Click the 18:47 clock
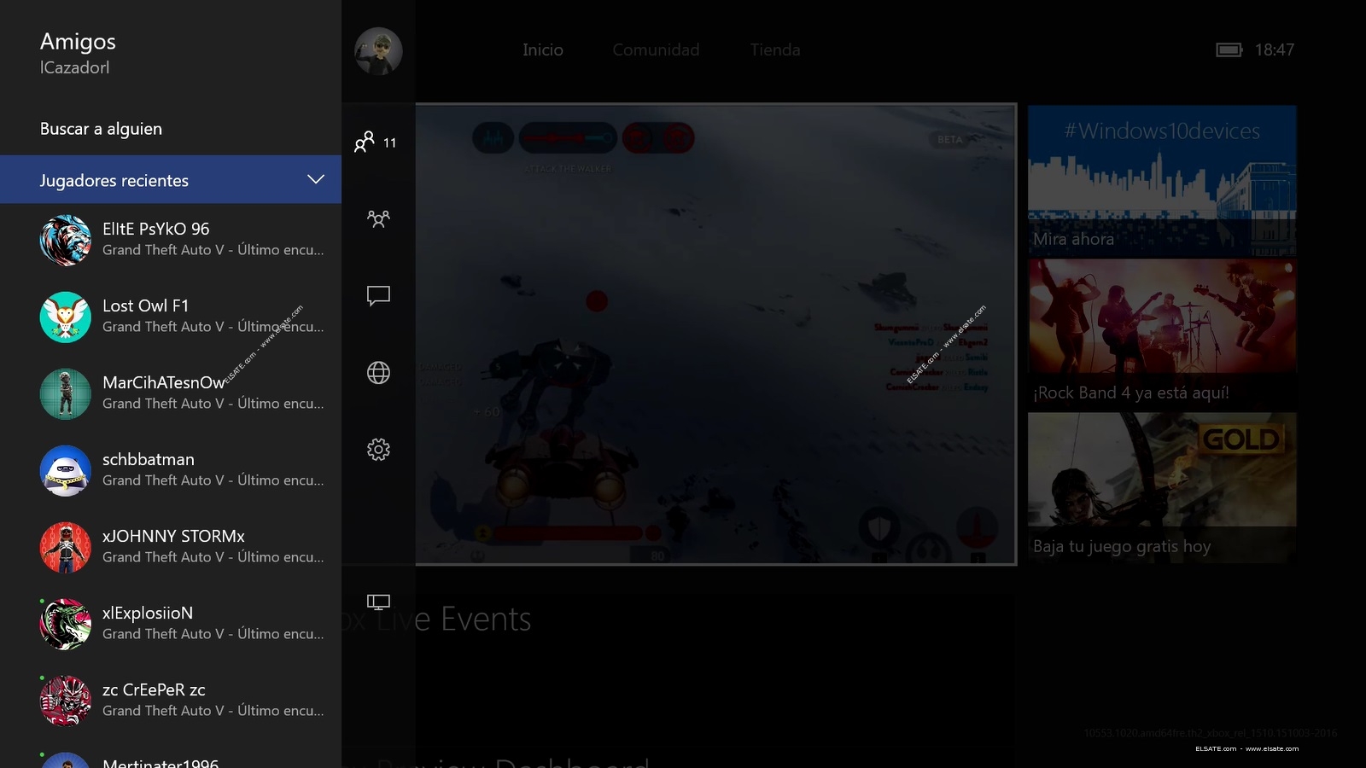 pos(1275,50)
